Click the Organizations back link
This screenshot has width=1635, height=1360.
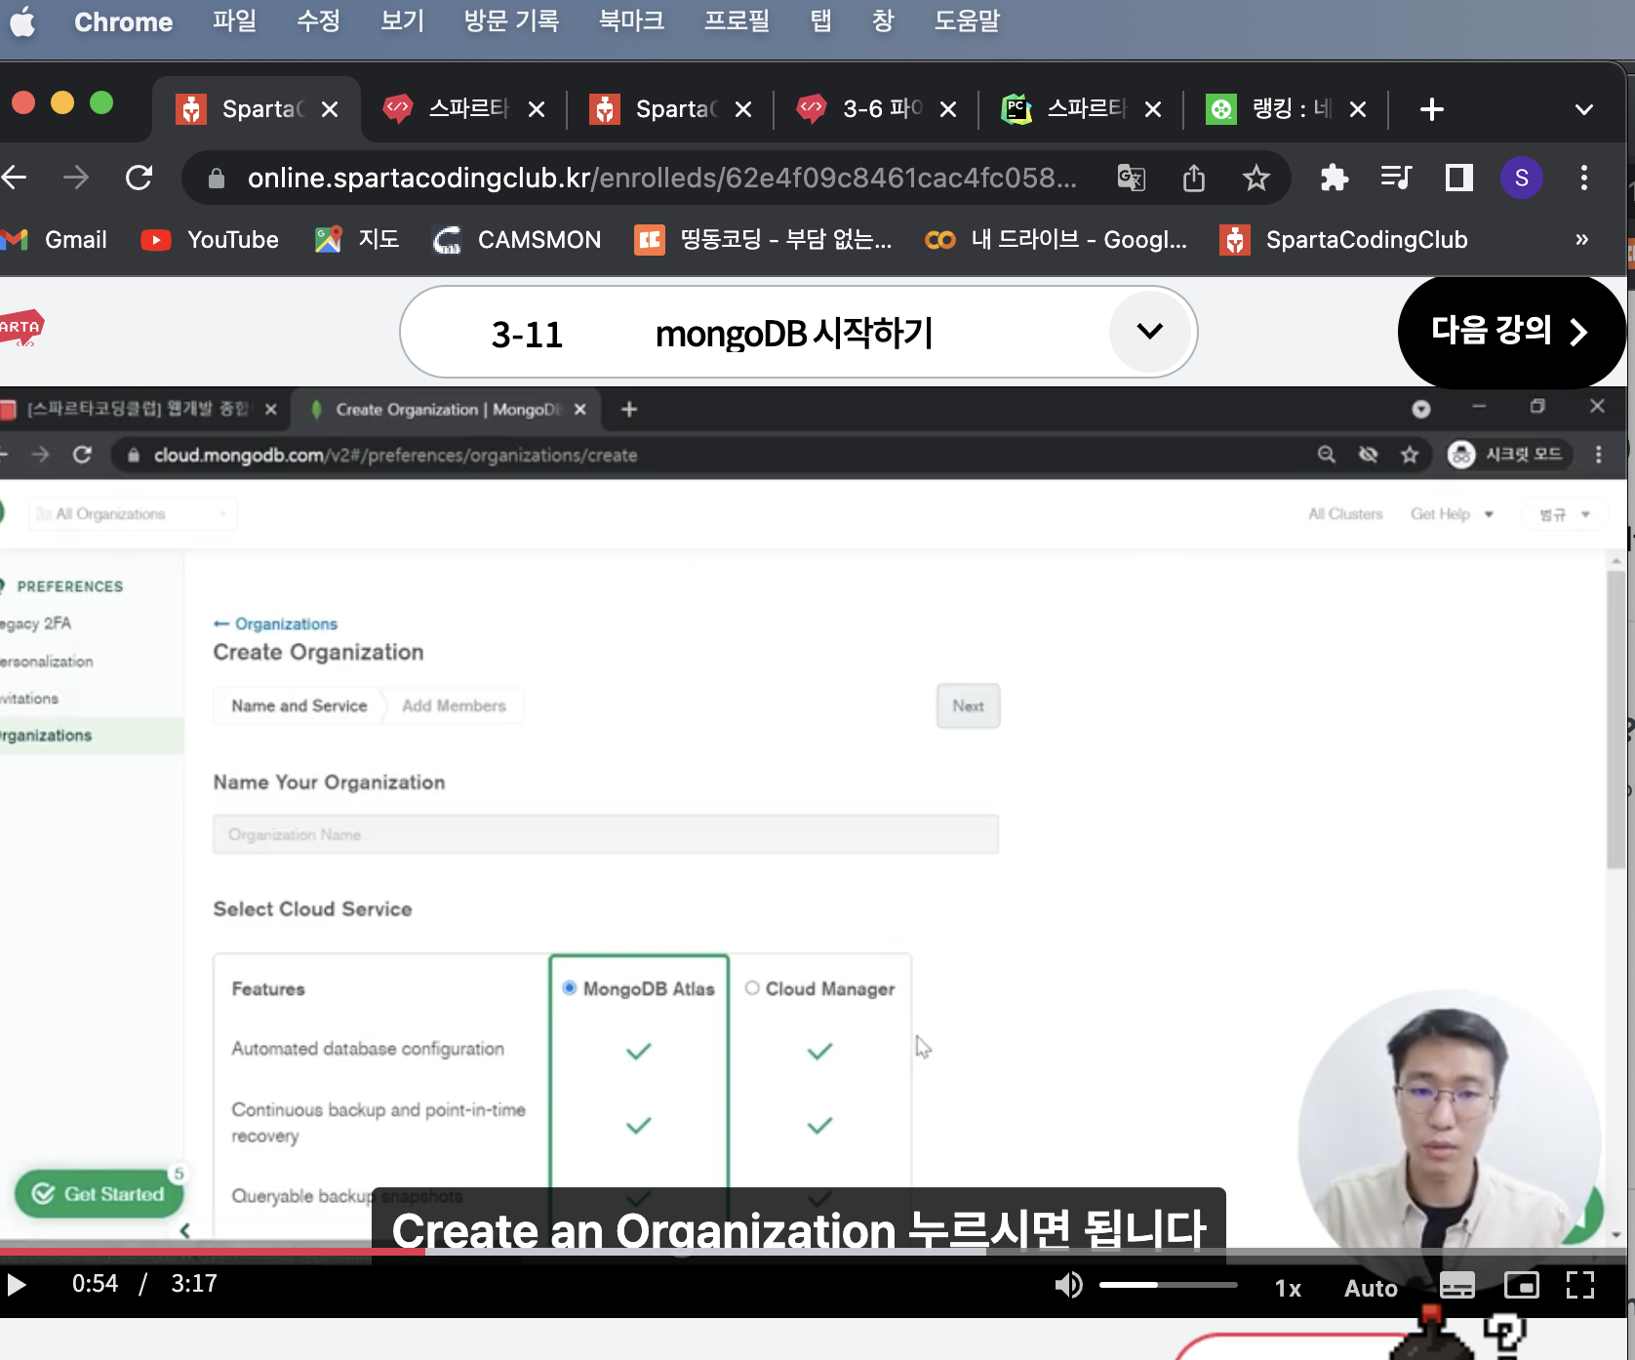click(x=275, y=624)
